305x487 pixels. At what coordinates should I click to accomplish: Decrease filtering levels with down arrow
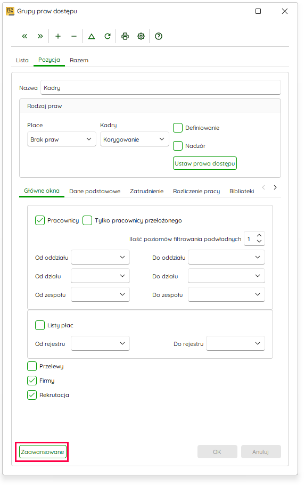pyautogui.click(x=259, y=241)
